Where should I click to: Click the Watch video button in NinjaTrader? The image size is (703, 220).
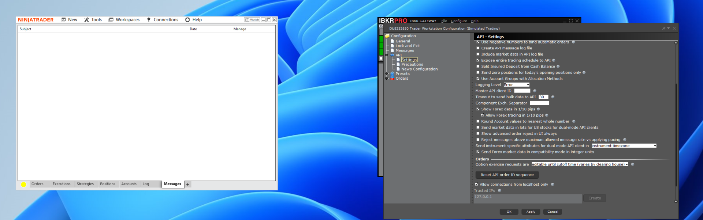(252, 20)
